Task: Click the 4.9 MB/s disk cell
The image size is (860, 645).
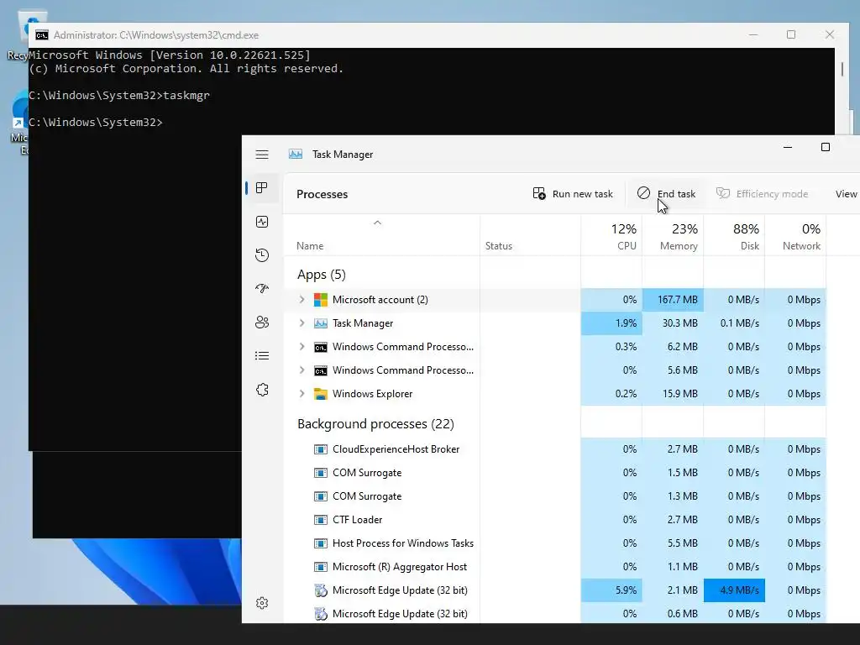Action: 734,590
